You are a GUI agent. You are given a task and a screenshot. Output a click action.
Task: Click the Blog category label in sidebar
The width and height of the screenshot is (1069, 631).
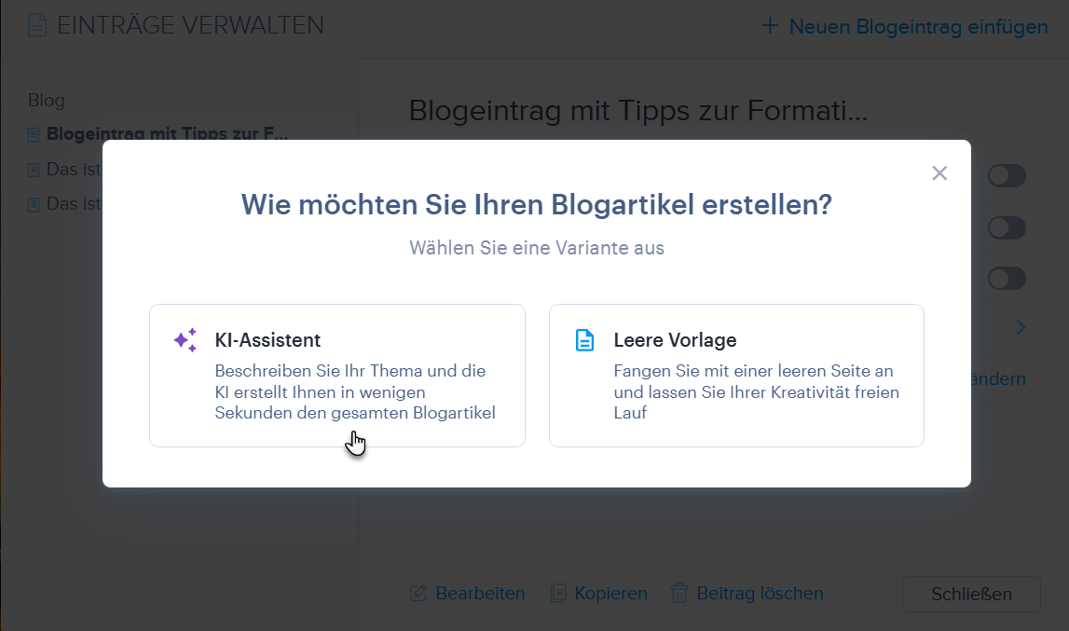[47, 101]
